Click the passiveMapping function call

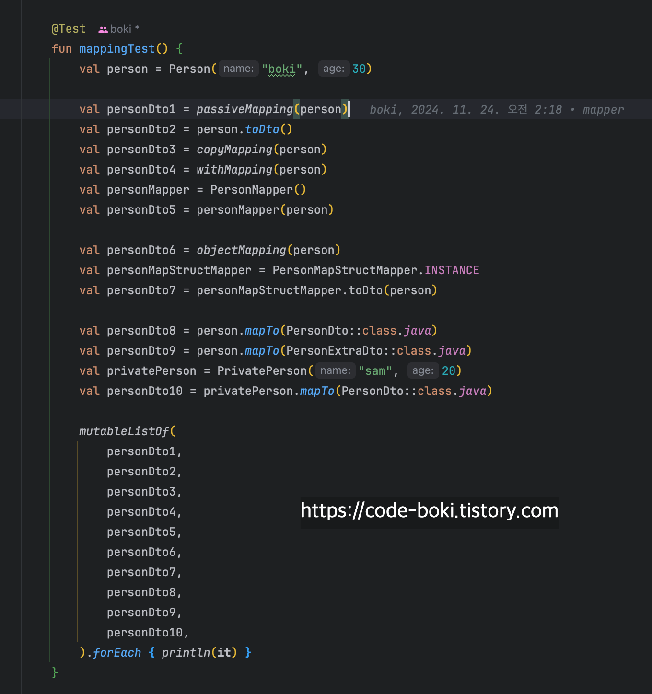click(244, 109)
